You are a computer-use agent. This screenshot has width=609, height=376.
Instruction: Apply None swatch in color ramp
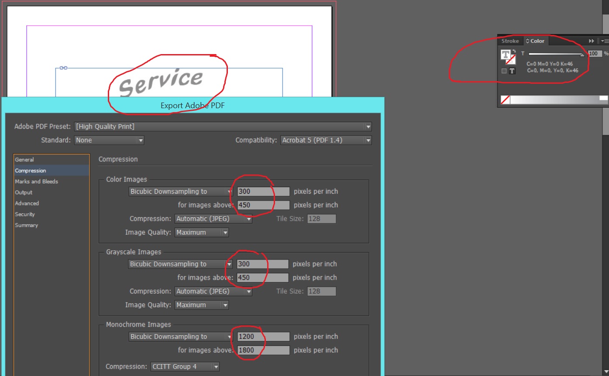click(505, 100)
